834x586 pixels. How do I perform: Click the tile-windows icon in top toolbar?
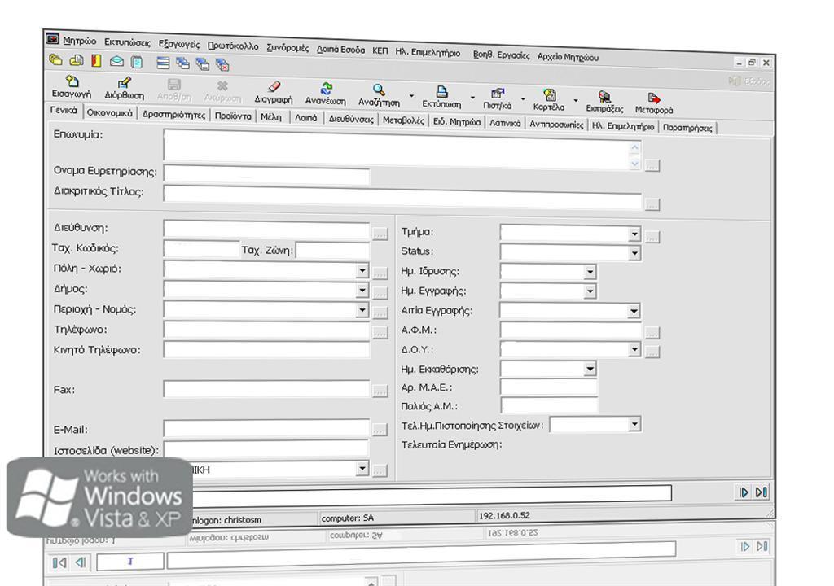click(x=163, y=63)
